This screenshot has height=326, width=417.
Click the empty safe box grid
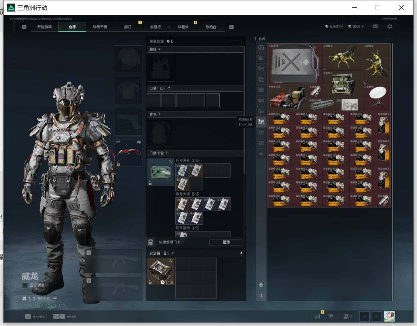click(196, 278)
